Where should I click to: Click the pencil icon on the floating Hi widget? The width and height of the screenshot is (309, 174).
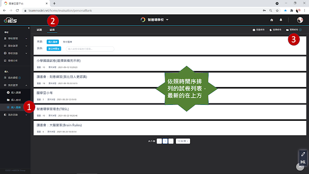point(303,154)
